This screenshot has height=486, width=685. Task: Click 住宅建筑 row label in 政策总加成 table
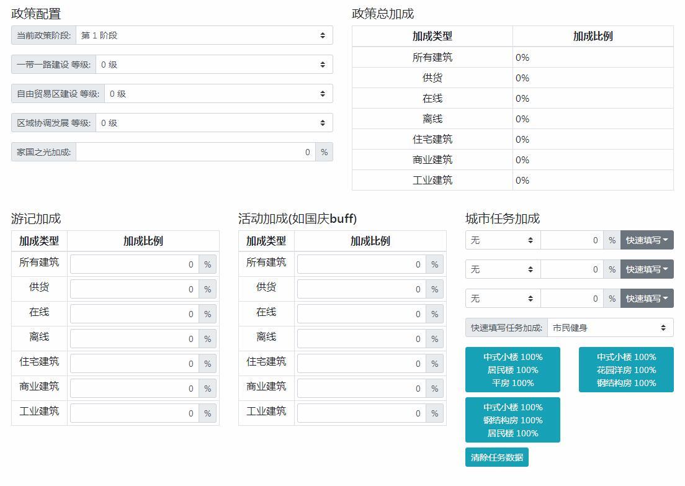pyautogui.click(x=432, y=140)
